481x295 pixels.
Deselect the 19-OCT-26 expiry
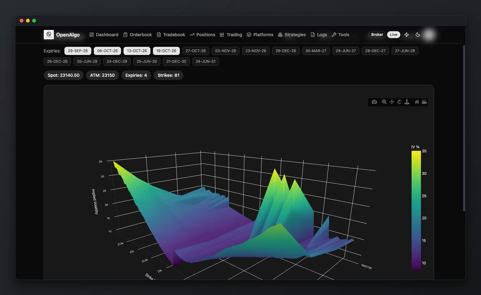click(166, 51)
